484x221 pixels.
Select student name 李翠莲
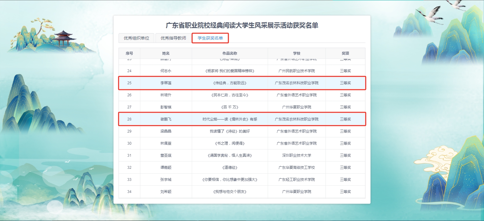tap(166, 83)
